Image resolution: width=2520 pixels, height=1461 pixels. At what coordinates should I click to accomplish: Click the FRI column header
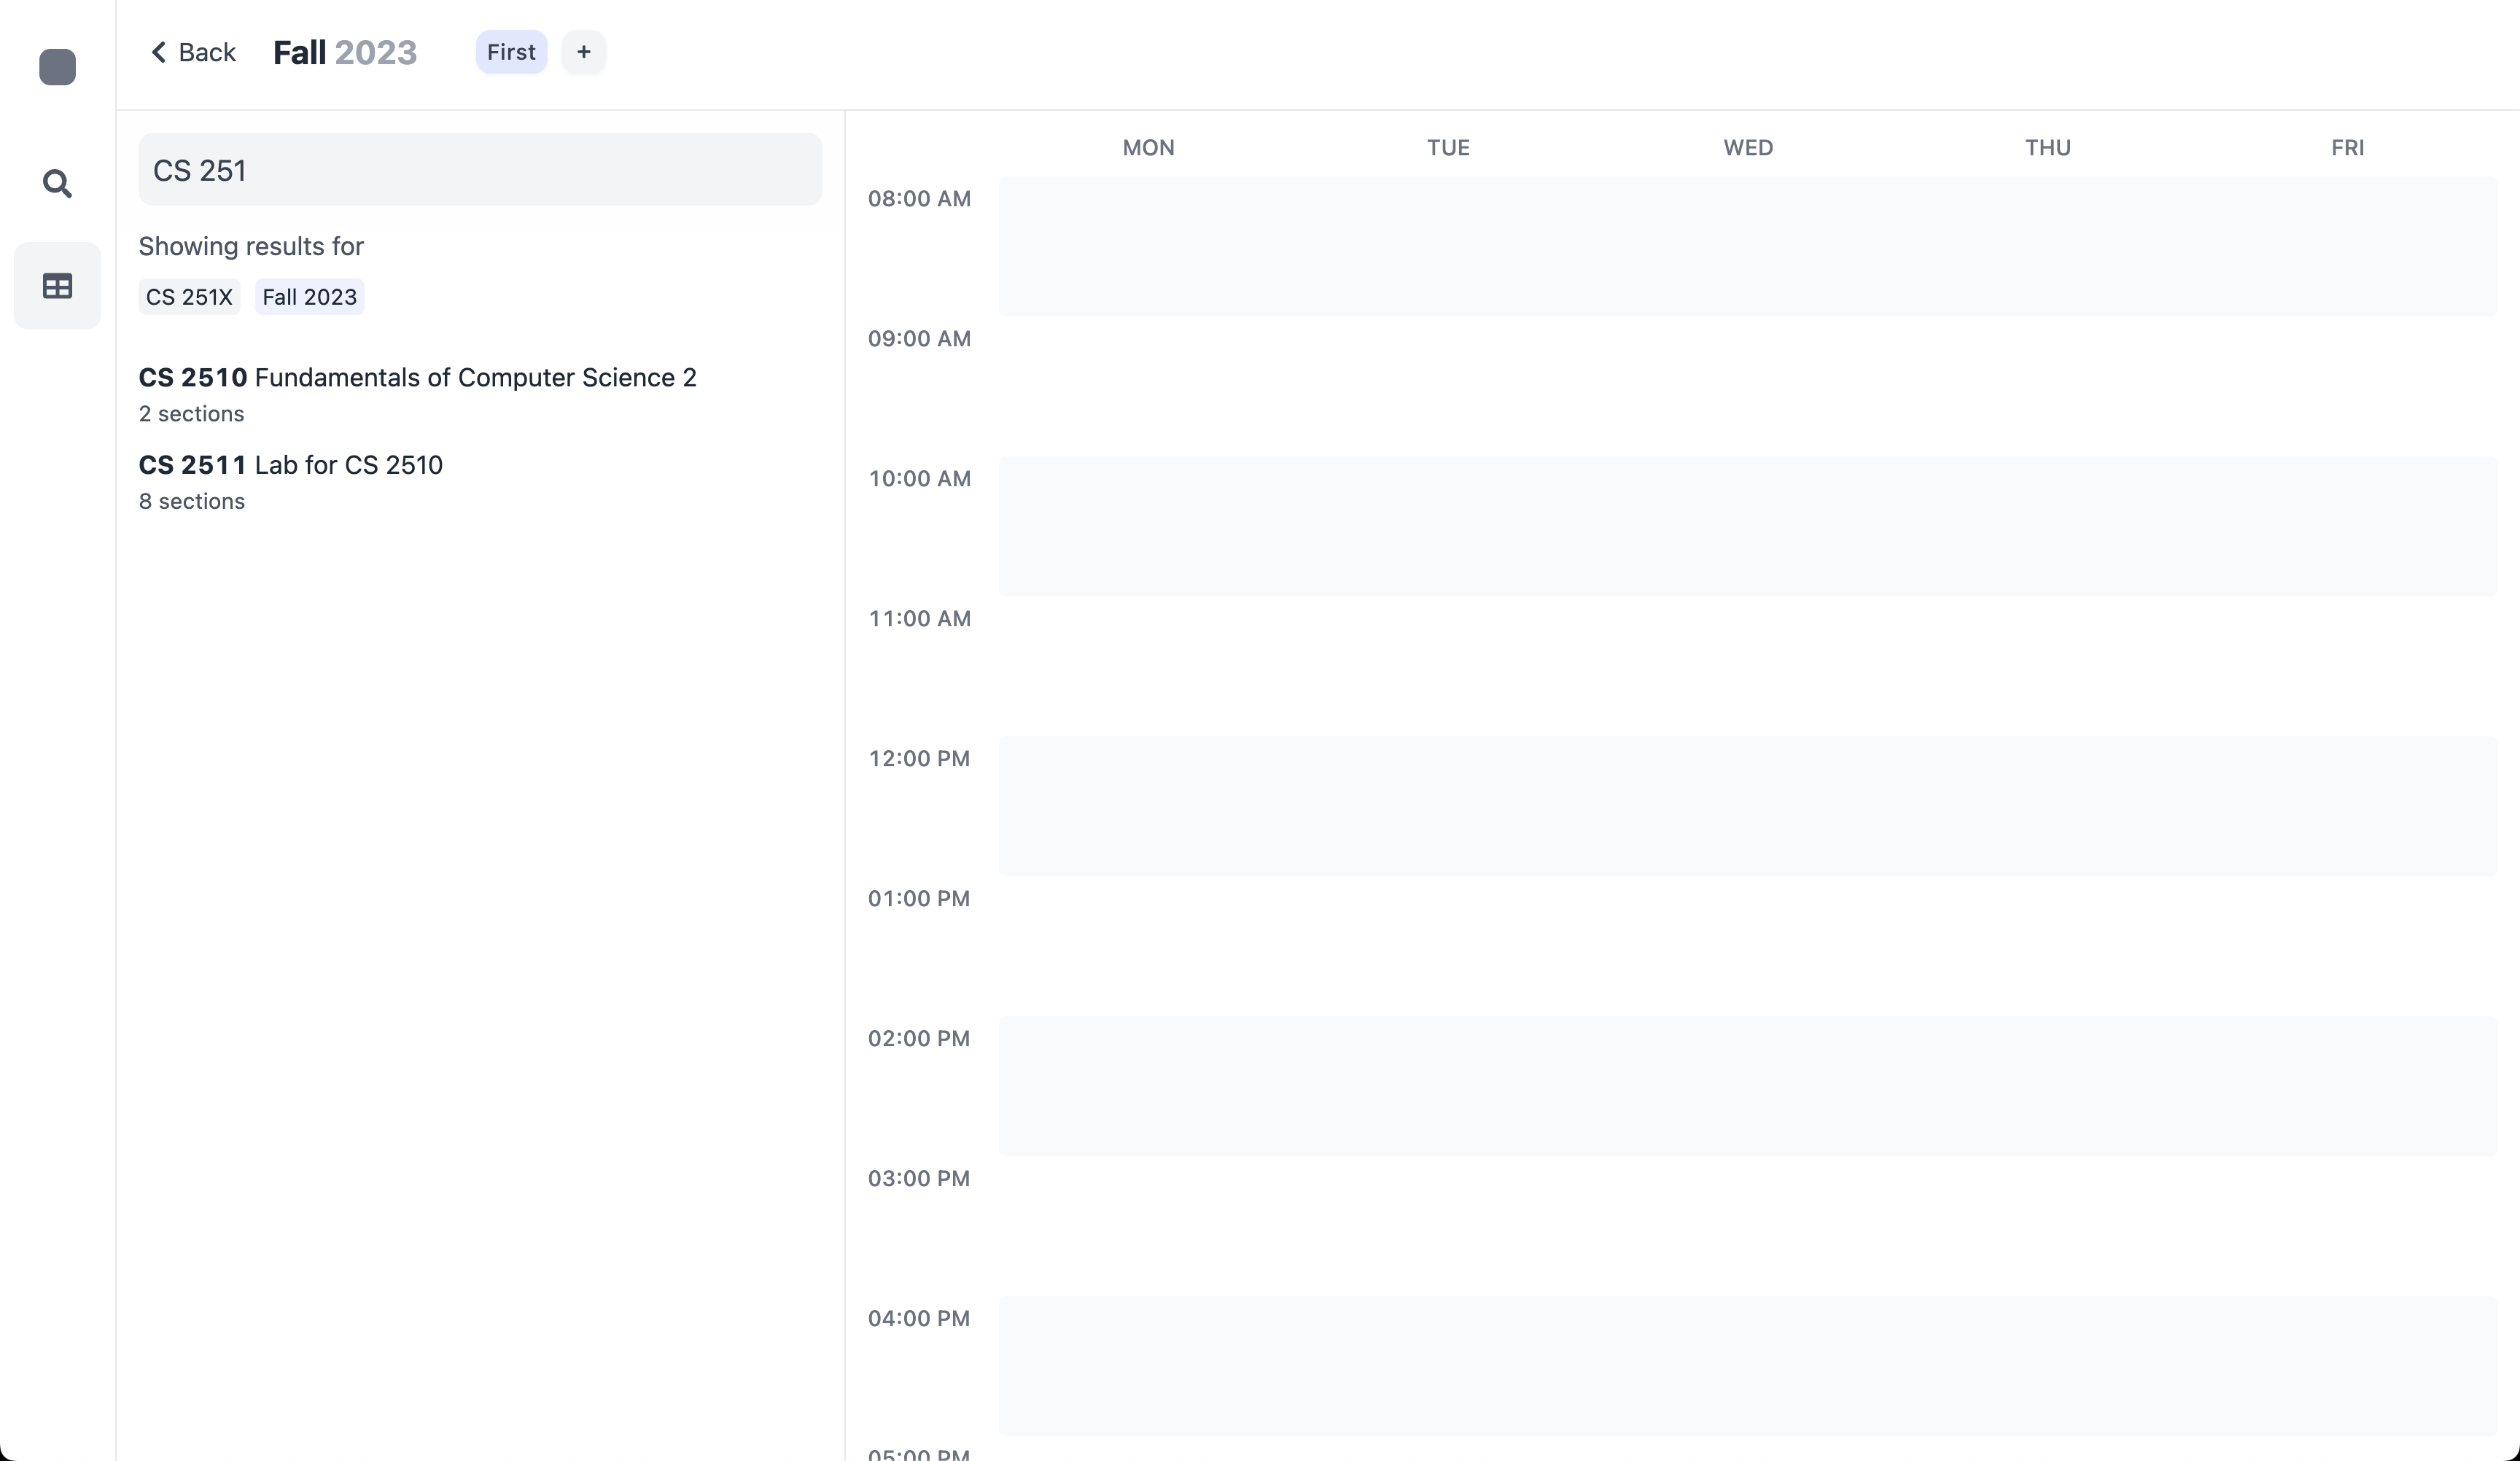(x=2347, y=148)
